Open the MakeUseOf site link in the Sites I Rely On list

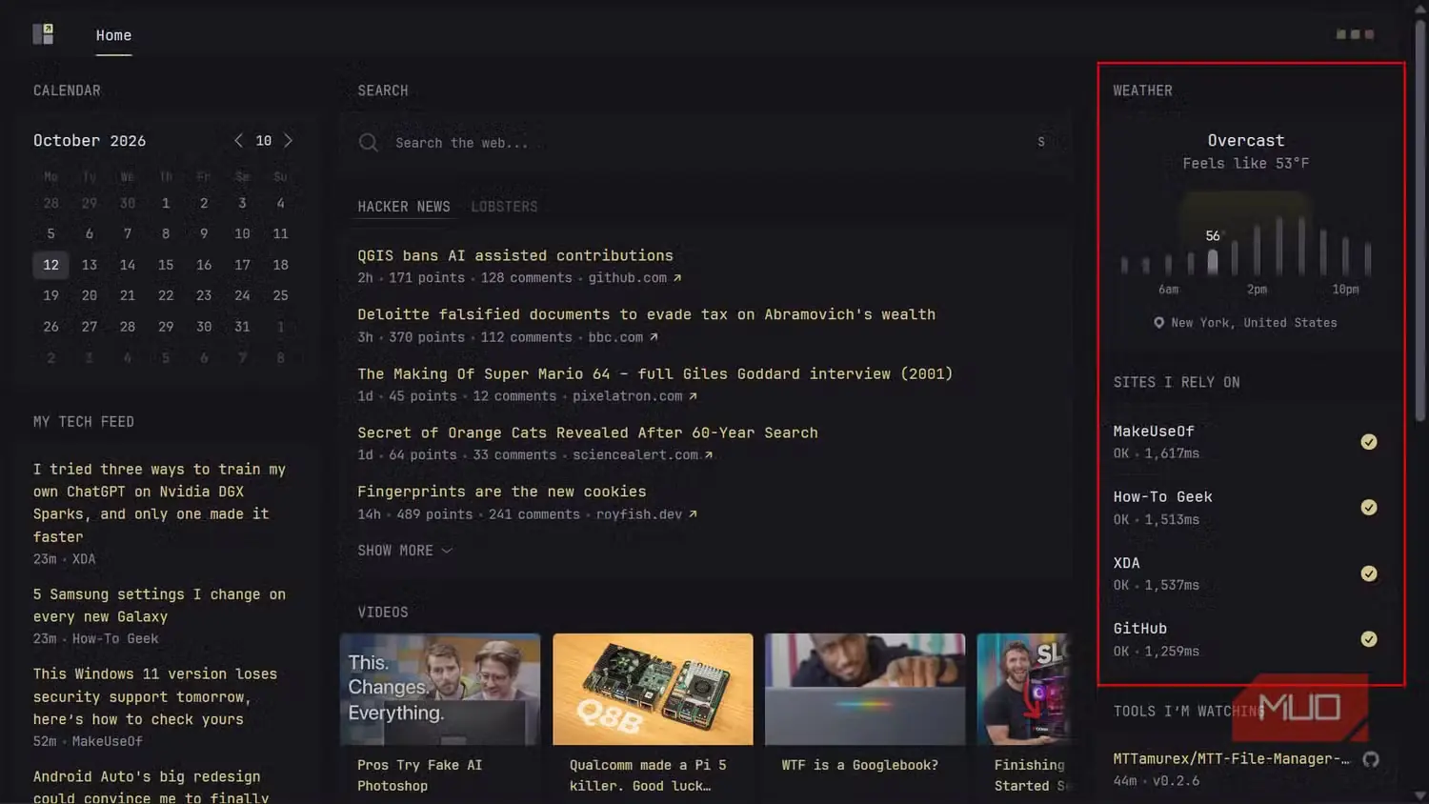1154,432
